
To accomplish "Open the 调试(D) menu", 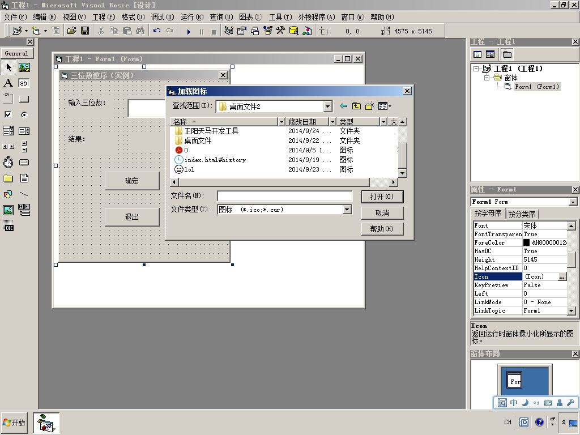I will click(163, 17).
